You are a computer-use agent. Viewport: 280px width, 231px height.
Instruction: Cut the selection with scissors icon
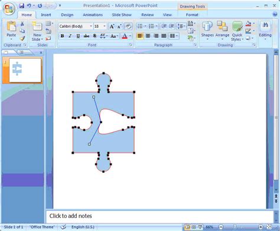[x=22, y=24]
